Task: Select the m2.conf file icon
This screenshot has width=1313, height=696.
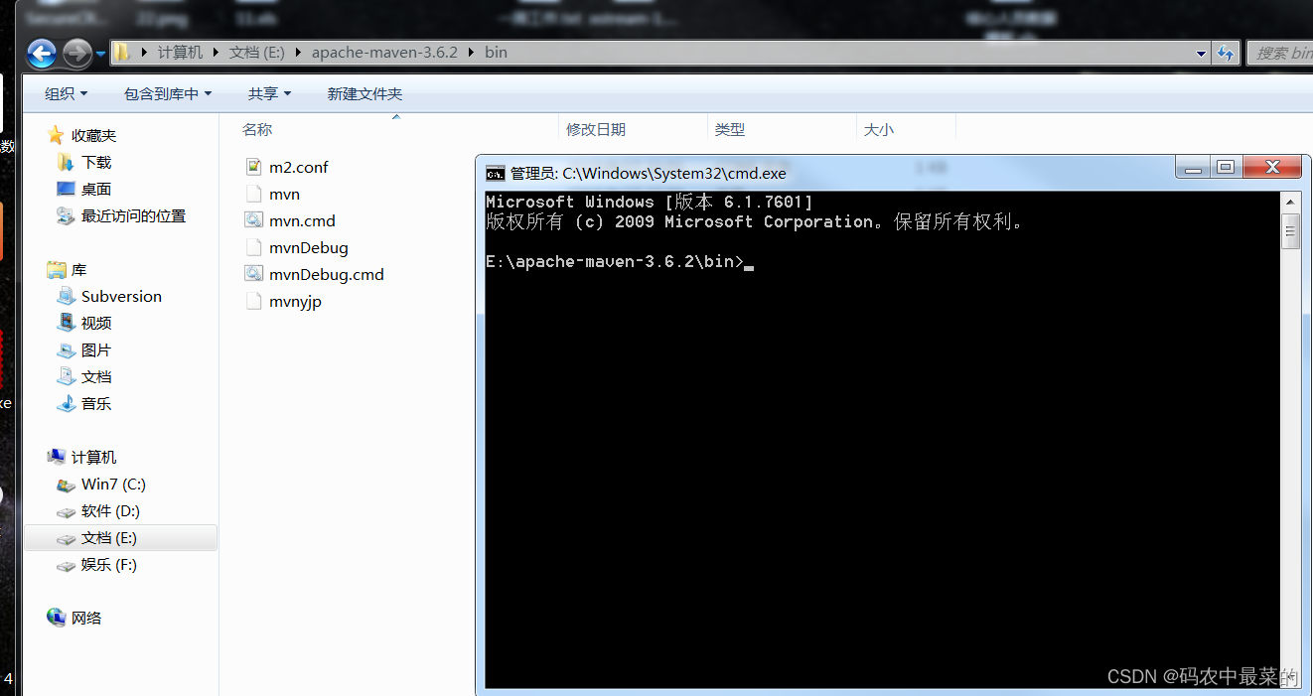Action: pyautogui.click(x=253, y=167)
